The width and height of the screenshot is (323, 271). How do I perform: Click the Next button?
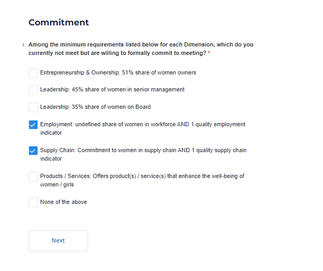point(58,241)
